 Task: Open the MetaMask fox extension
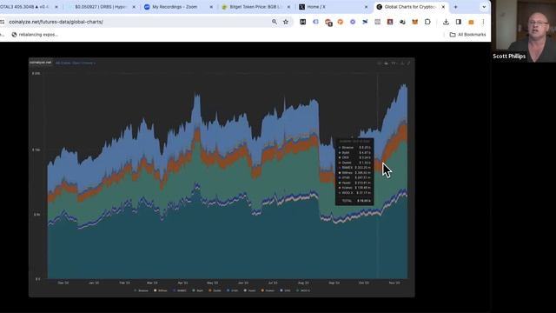pyautogui.click(x=415, y=22)
